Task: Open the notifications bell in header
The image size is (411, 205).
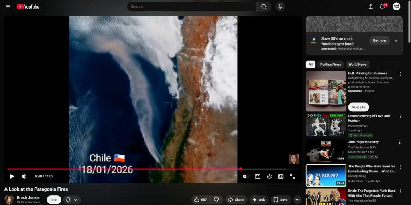Action: point(383,6)
